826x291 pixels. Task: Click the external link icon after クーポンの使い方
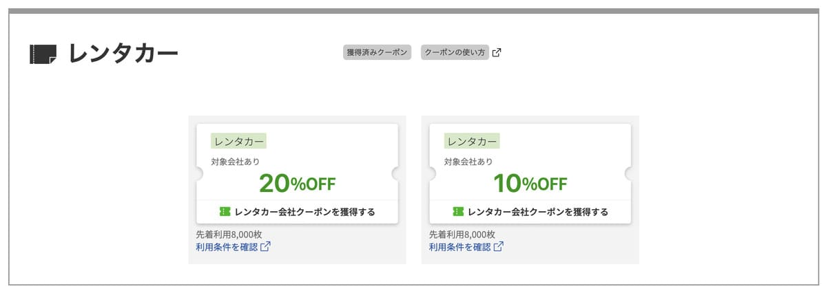tap(497, 53)
